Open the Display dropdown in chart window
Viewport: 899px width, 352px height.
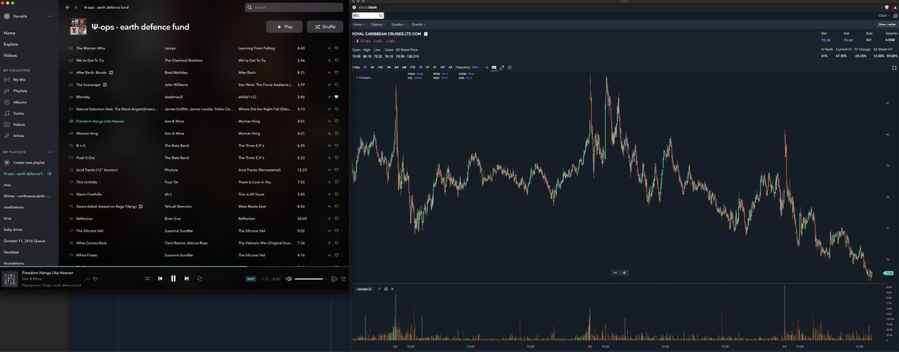pos(378,25)
